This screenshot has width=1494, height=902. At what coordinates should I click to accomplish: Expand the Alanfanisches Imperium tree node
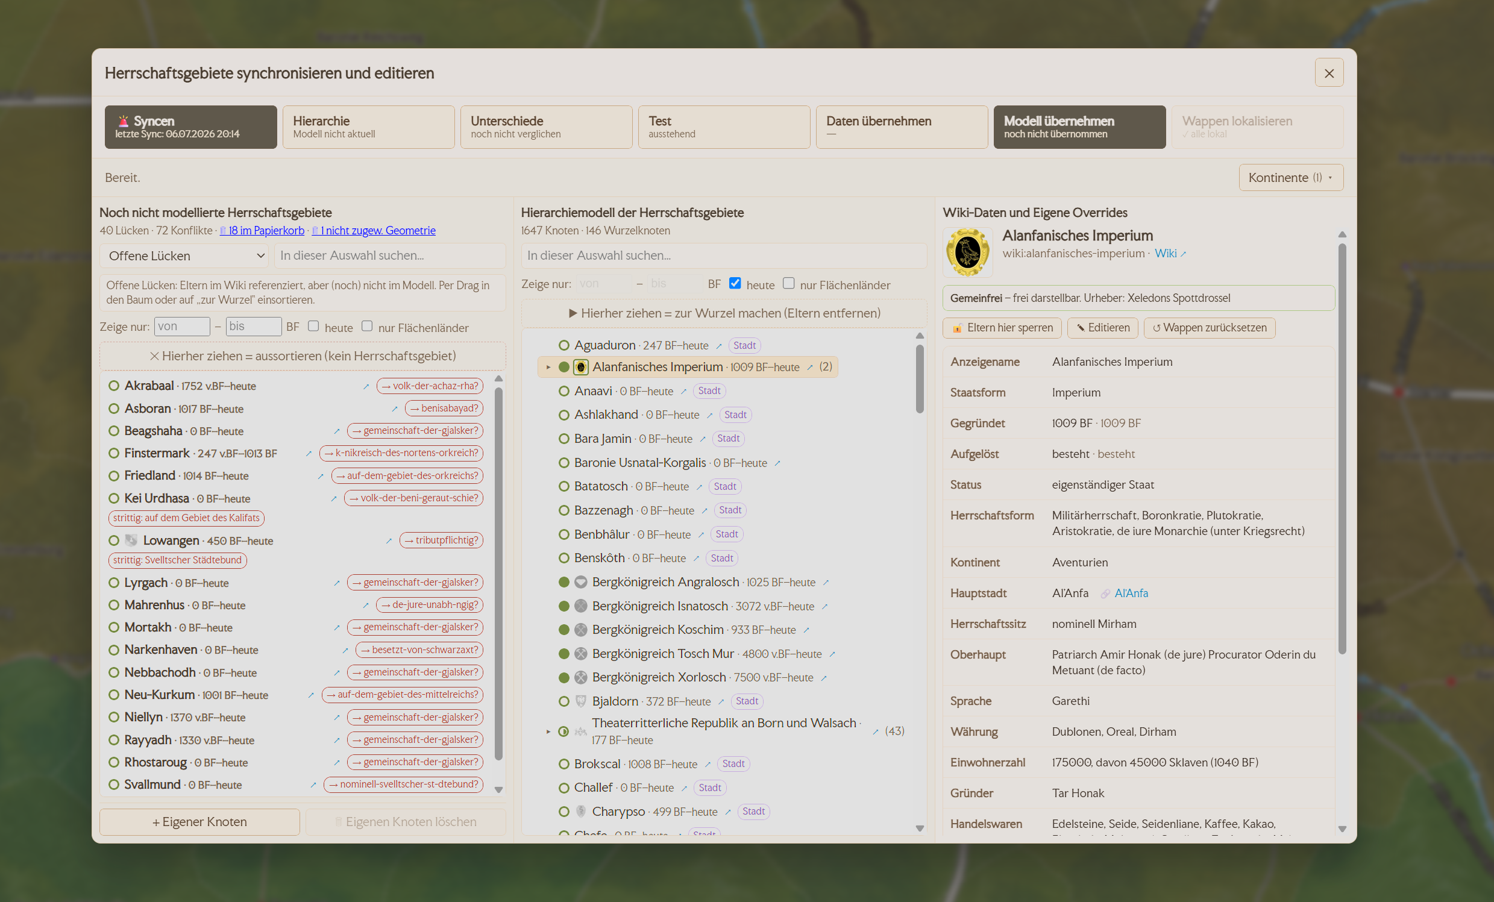pyautogui.click(x=548, y=368)
